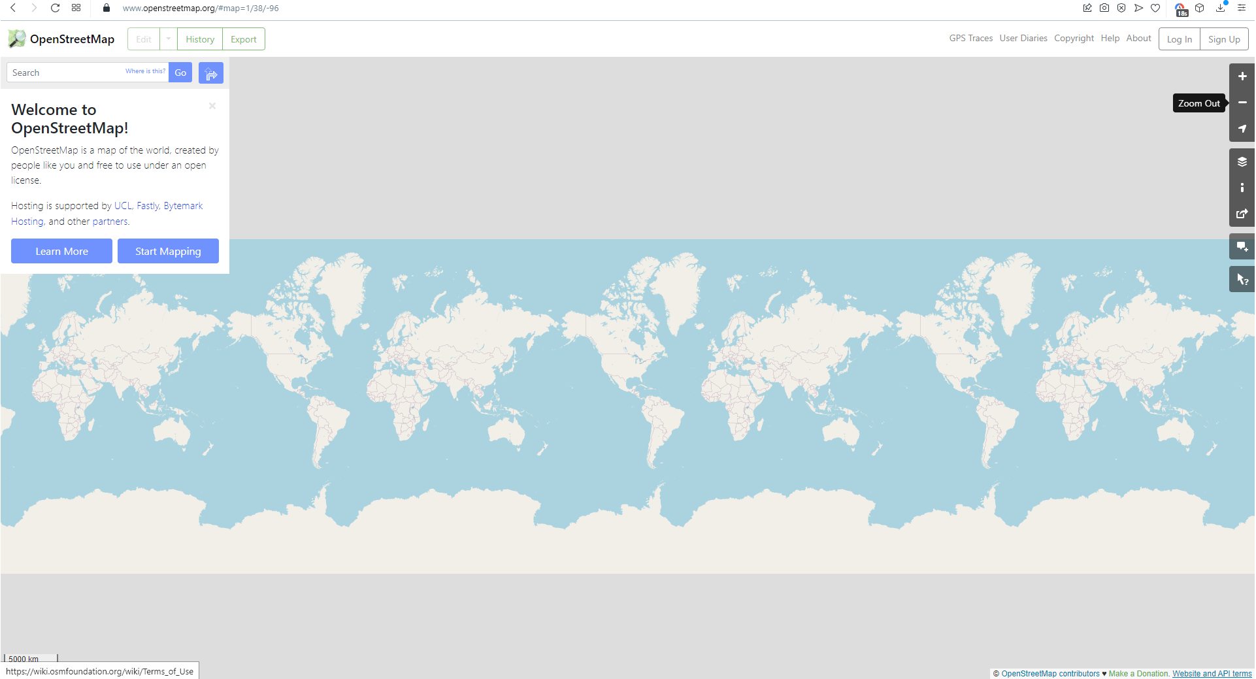
Task: Show my location with the arrow icon
Action: [1242, 129]
